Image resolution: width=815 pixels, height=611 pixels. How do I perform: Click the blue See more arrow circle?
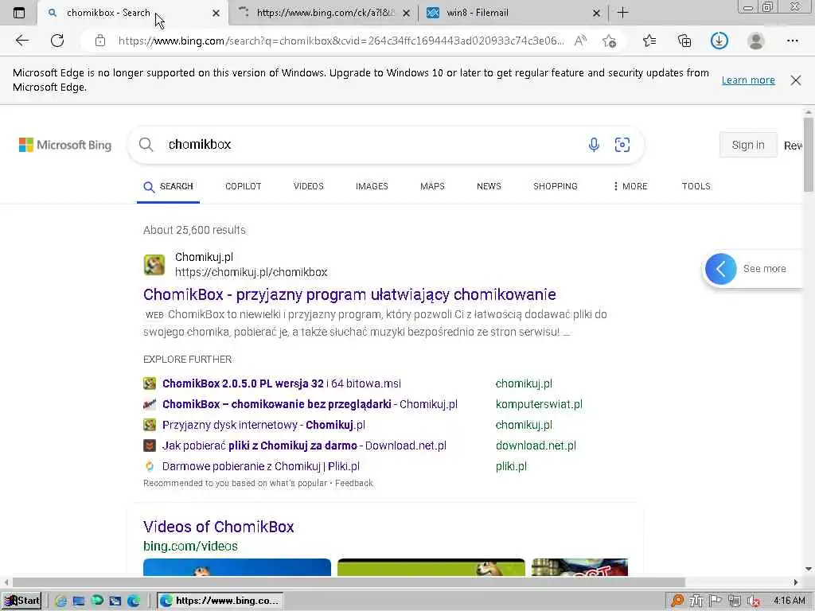click(721, 269)
